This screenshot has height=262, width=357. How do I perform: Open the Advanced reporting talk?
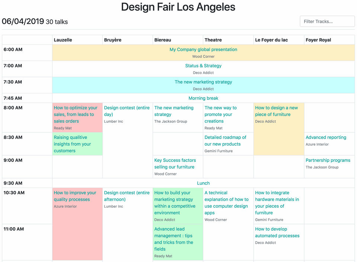(326, 137)
